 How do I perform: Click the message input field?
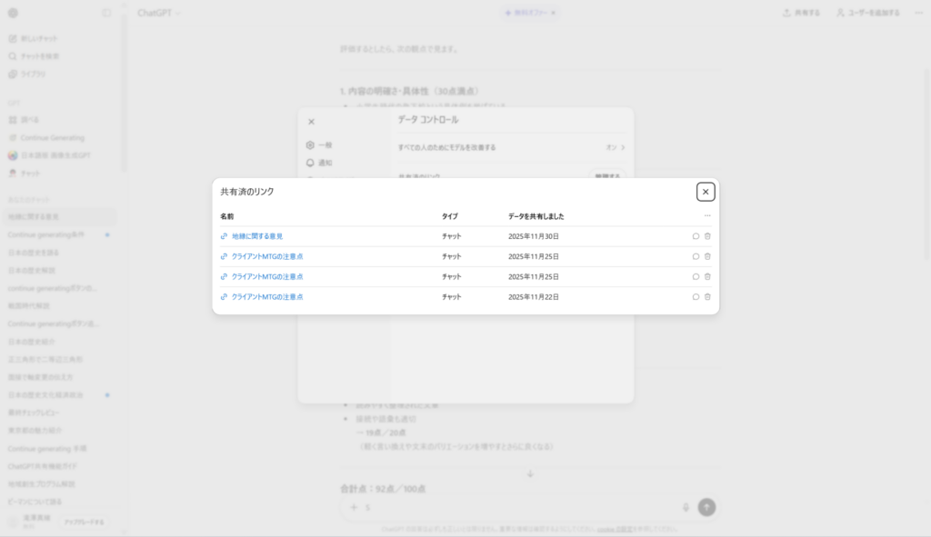point(518,507)
